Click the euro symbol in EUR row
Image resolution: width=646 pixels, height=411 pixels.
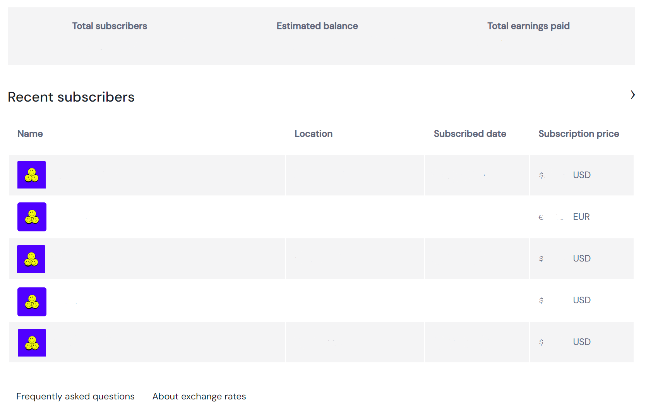pos(541,217)
